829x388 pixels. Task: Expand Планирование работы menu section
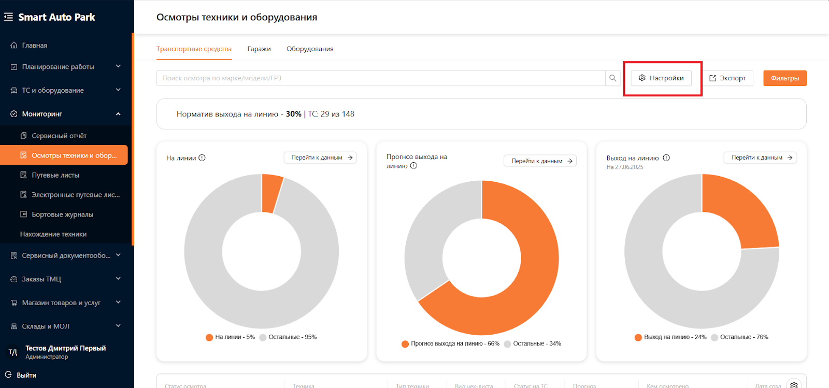(x=67, y=67)
